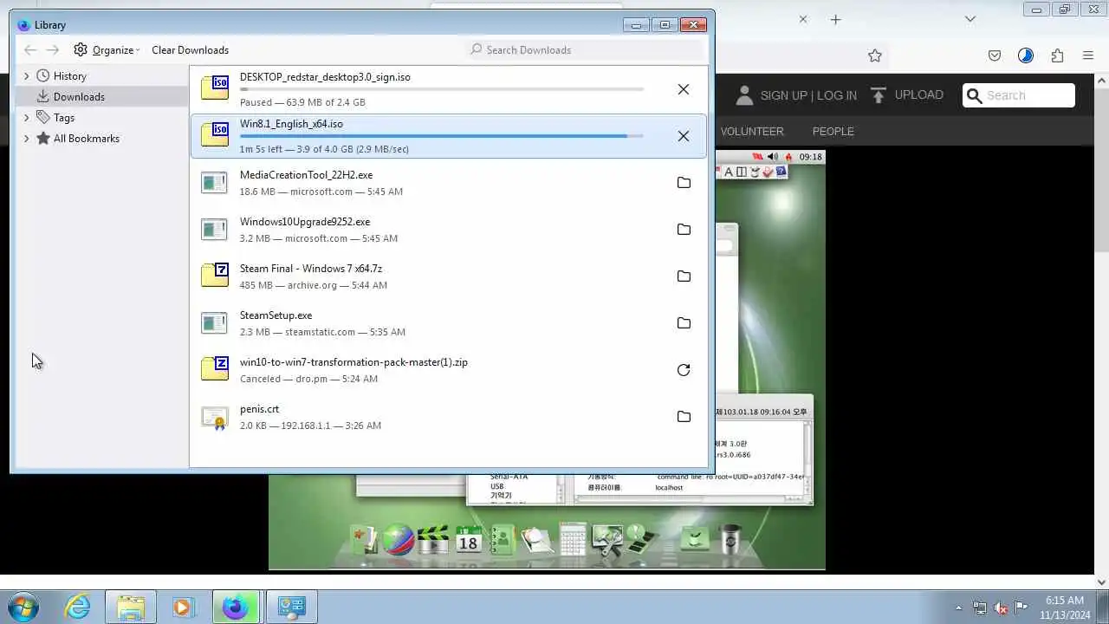The height and width of the screenshot is (624, 1109).
Task: Select Tags in the Library sidebar
Action: click(x=64, y=118)
